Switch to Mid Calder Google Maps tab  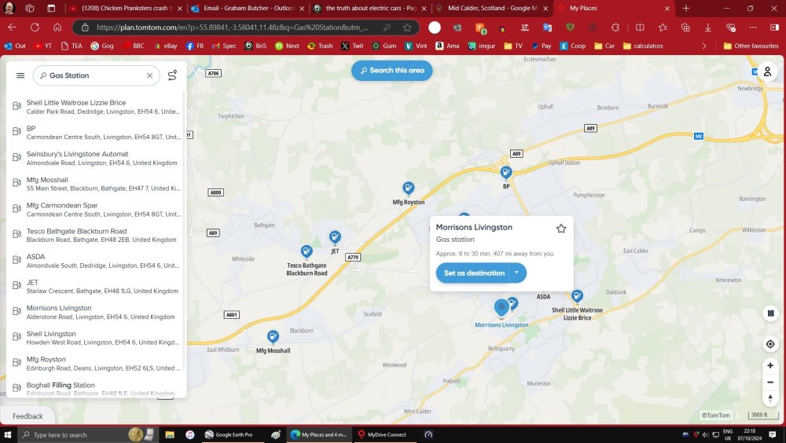[492, 8]
